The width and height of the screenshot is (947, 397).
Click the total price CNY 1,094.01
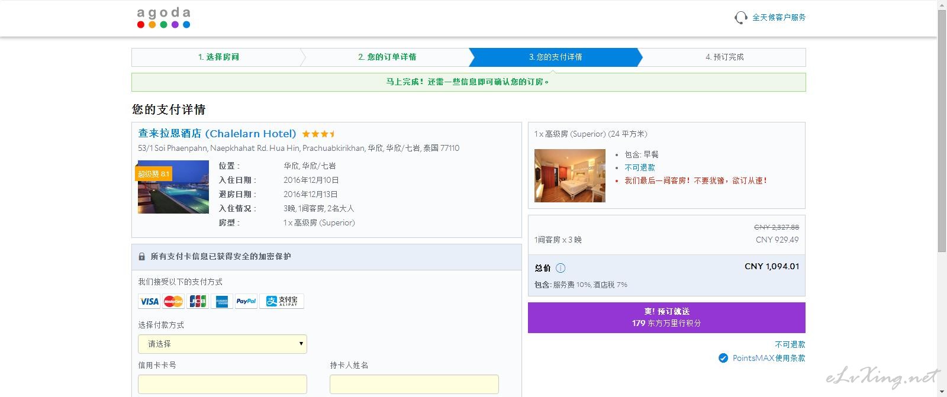pyautogui.click(x=772, y=267)
